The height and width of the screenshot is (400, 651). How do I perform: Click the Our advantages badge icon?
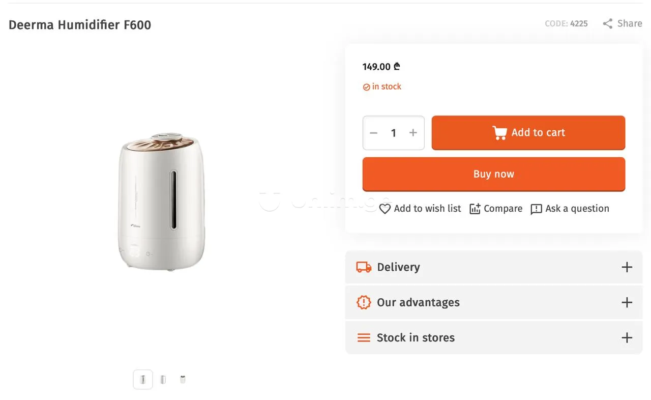(x=364, y=302)
